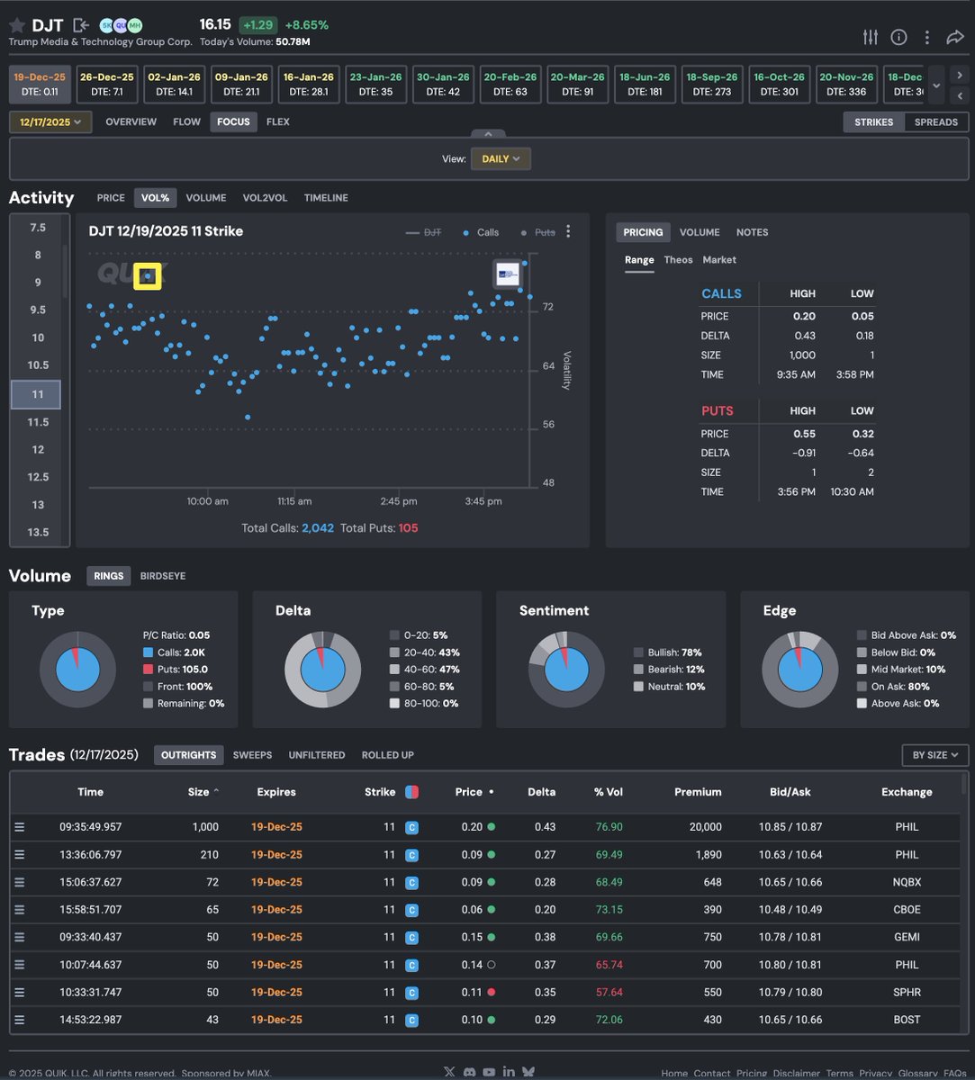Open row menu for the 10:33:31.747 trade
This screenshot has height=1080, width=975.
point(19,992)
